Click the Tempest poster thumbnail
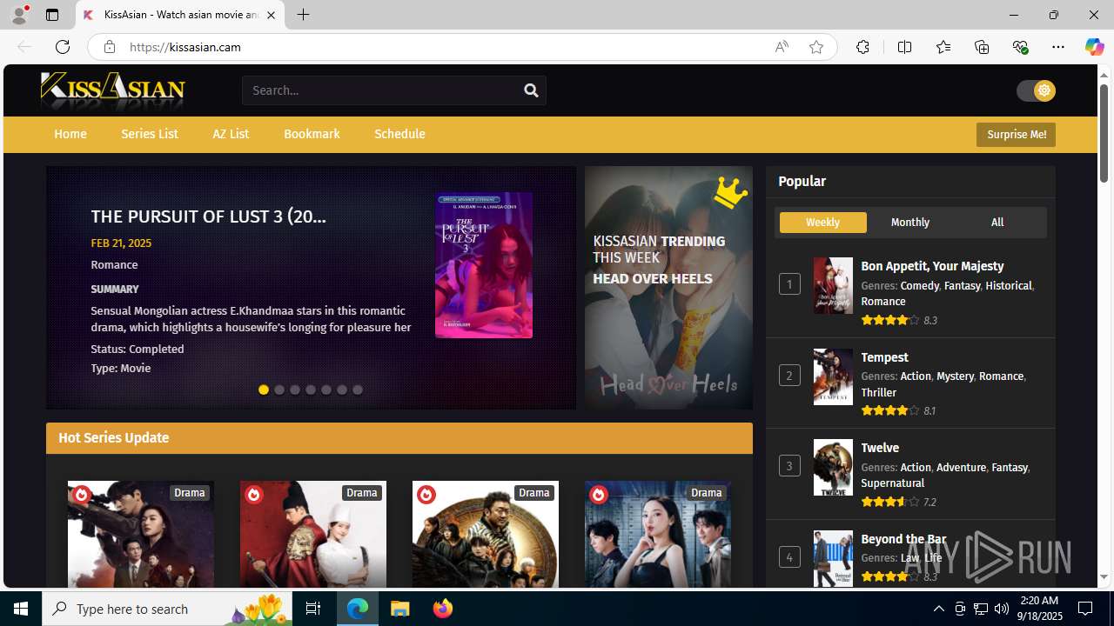The width and height of the screenshot is (1114, 626). coord(833,376)
